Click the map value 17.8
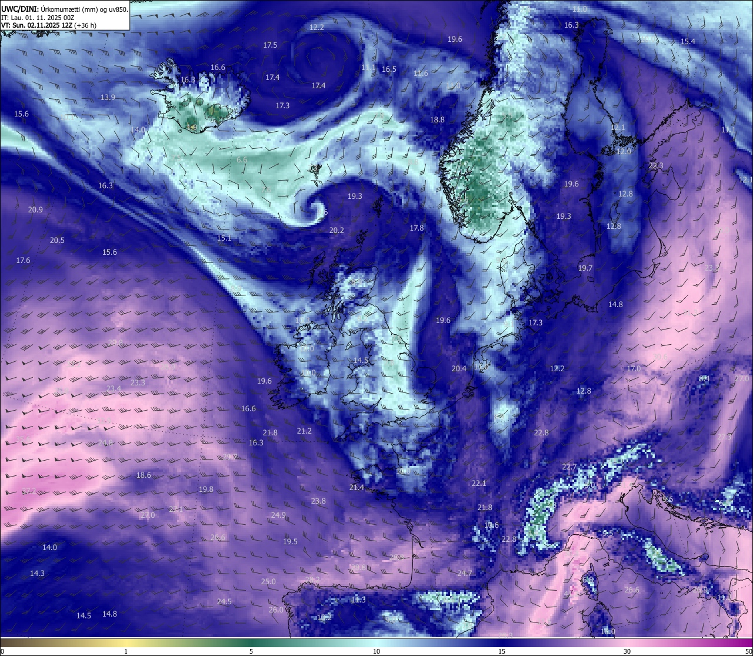 pos(417,228)
